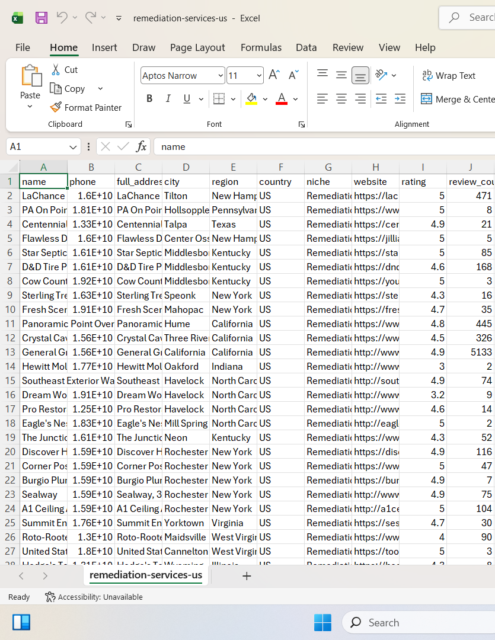Viewport: 495px width, 640px height.
Task: Click Decrease Font Size icon
Action: click(293, 75)
